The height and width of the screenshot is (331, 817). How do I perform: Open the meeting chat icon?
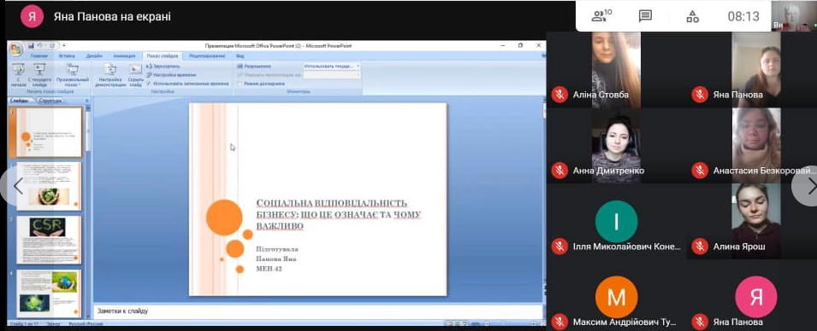[645, 16]
